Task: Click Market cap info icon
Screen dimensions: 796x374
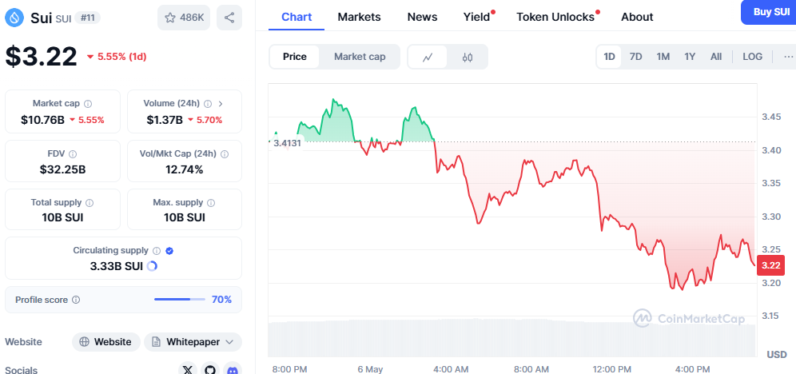Action: pos(88,104)
